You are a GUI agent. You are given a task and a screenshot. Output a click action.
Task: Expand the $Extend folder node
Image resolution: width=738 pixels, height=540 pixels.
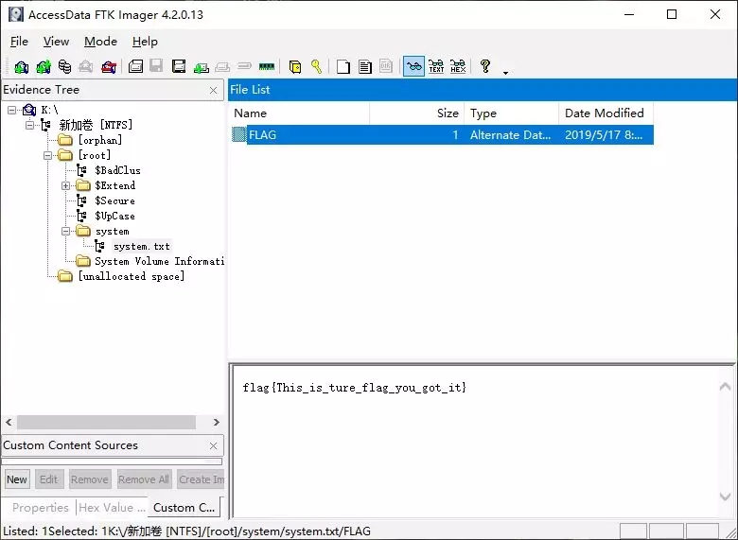point(65,185)
